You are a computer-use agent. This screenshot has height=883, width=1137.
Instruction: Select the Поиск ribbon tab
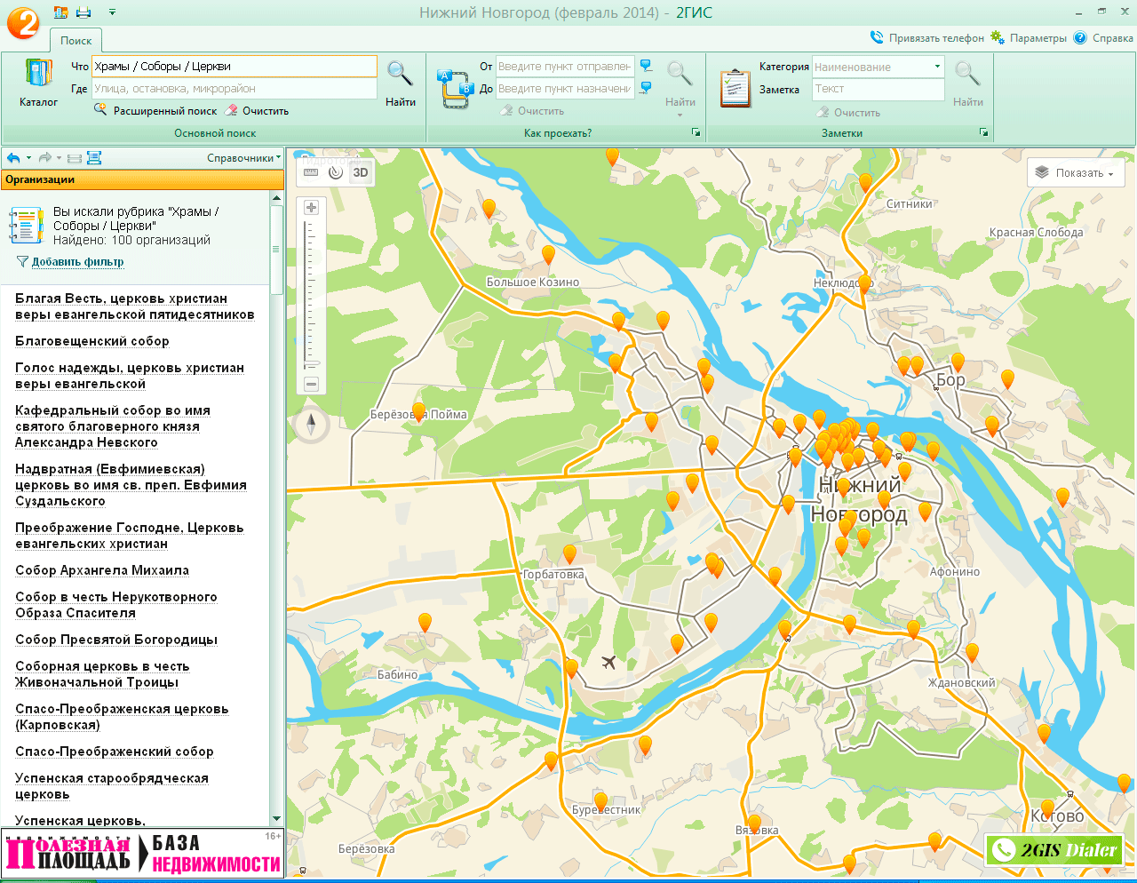point(76,41)
